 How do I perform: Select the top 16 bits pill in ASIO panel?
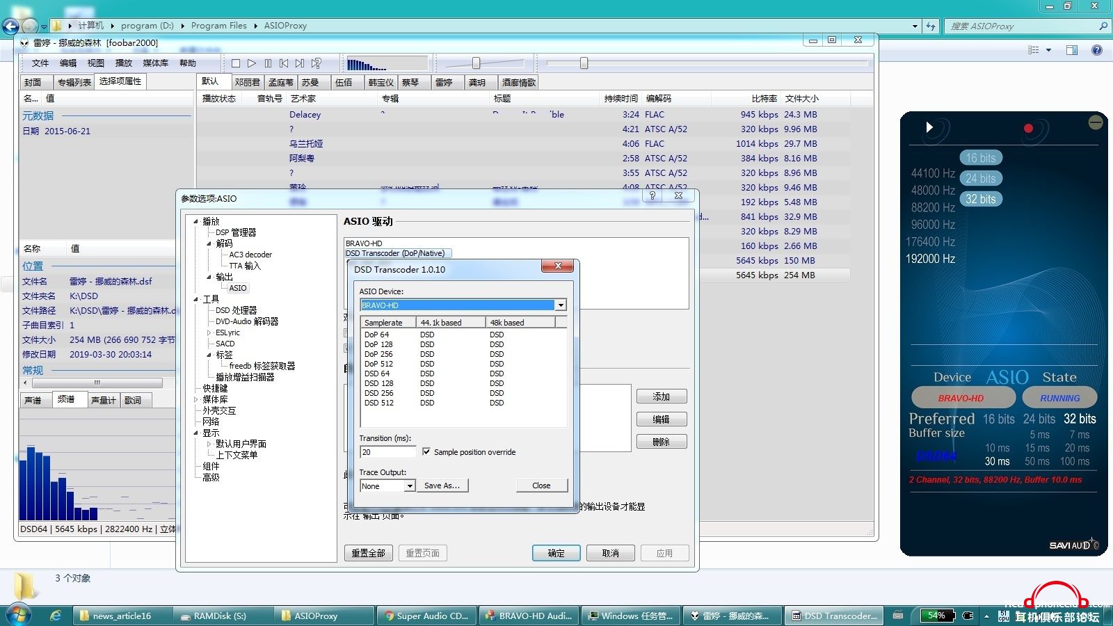981,158
